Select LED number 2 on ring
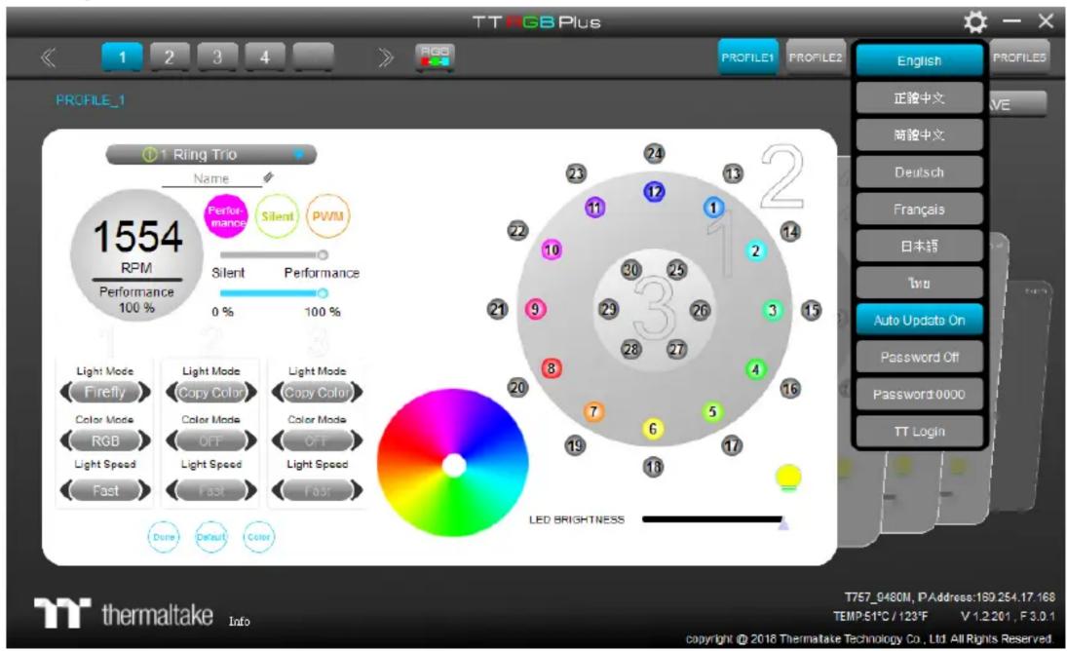 [x=754, y=250]
